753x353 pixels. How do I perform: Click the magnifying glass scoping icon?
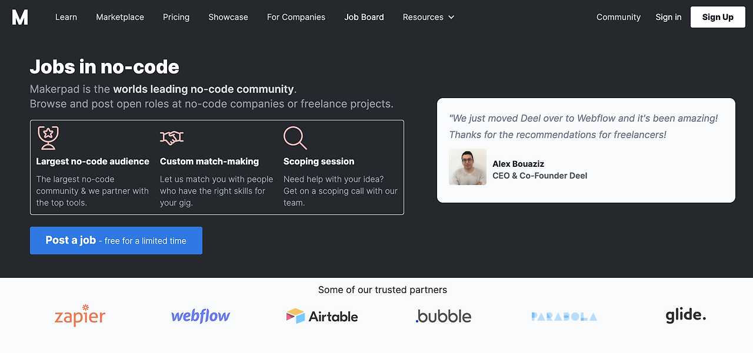[x=295, y=138]
